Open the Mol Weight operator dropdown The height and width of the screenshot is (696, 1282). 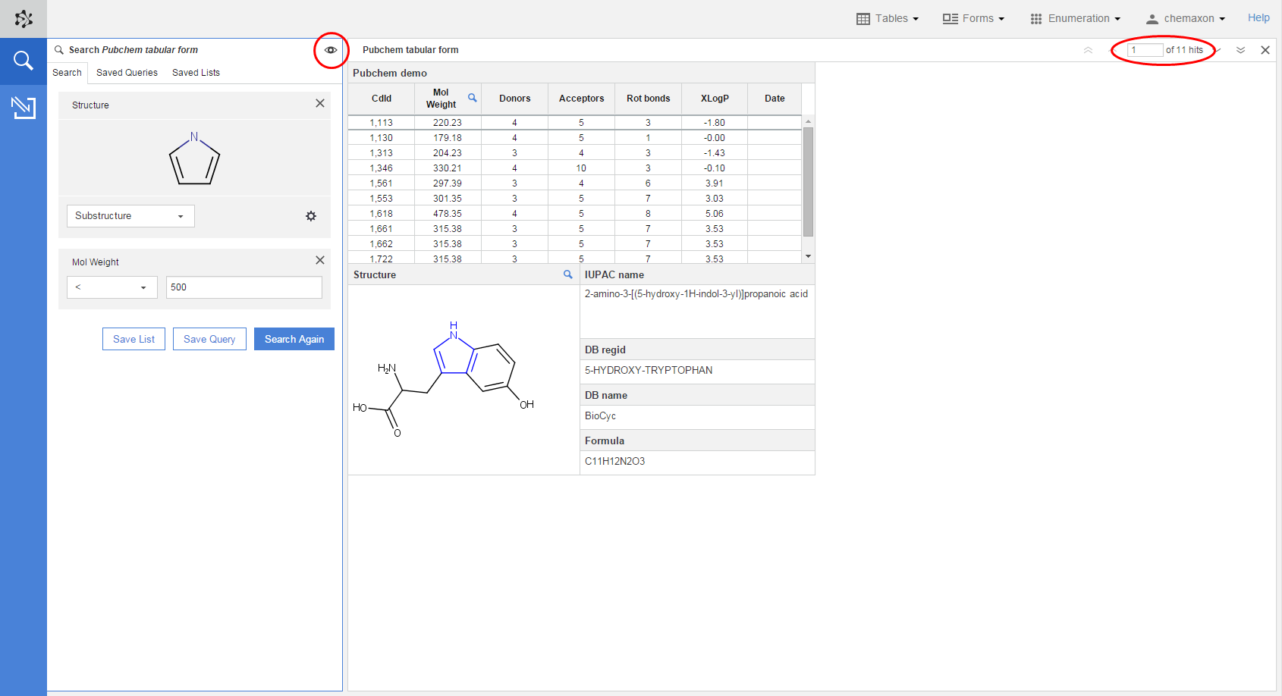click(112, 287)
